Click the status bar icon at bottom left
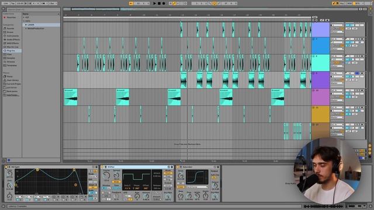The height and width of the screenshot is (210, 374). (4, 206)
